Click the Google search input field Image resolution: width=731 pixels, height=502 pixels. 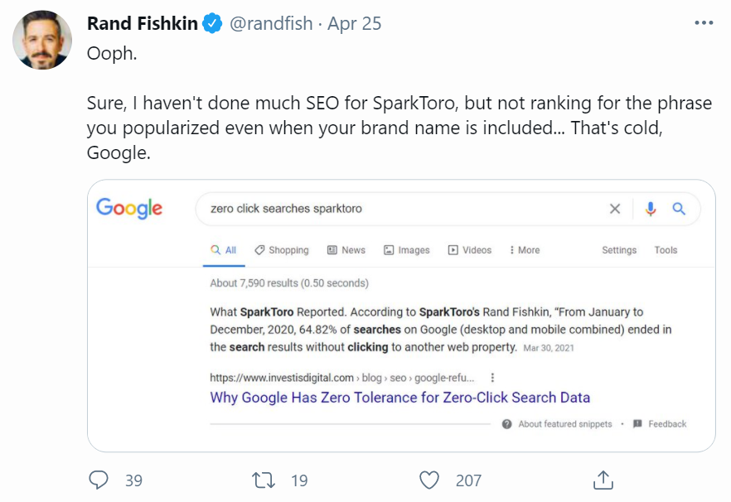pos(398,209)
